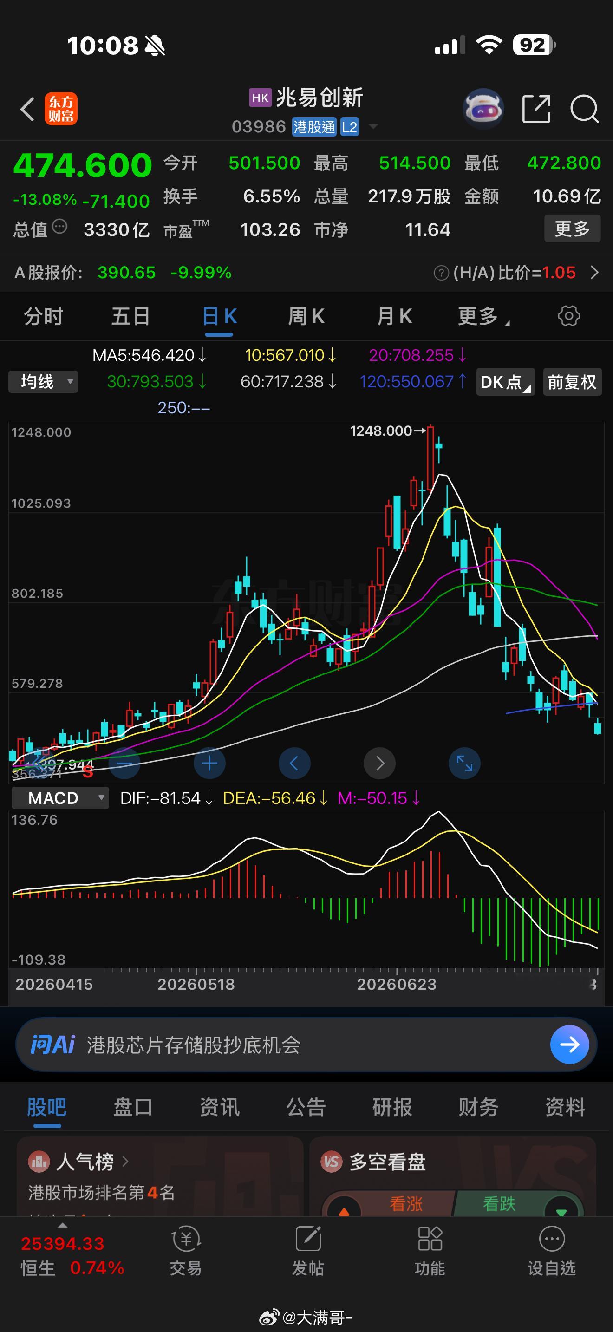Viewport: 613px width, 1332px height.
Task: Tap the MACD histogram chart area
Action: tap(306, 889)
